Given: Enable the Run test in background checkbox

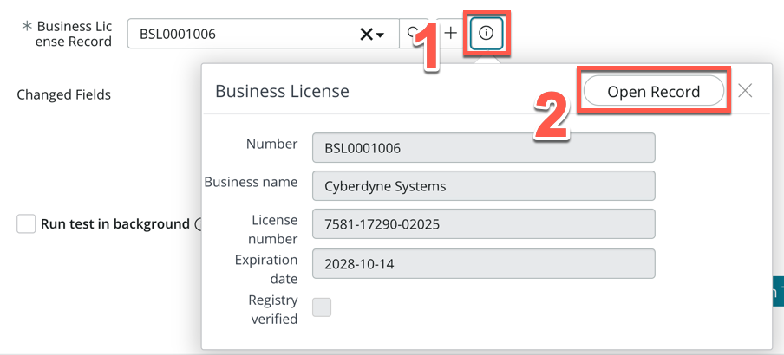Looking at the screenshot, I should [x=26, y=224].
